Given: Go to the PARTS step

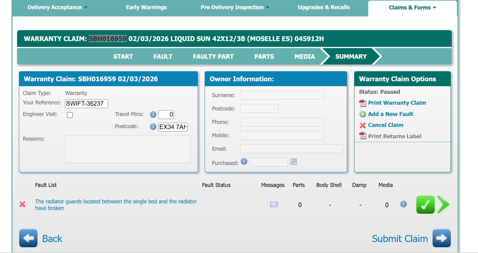Looking at the screenshot, I should tap(264, 57).
